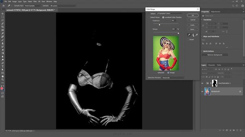Click the Background layer lock icon
245x137 pixels.
coord(240,91)
